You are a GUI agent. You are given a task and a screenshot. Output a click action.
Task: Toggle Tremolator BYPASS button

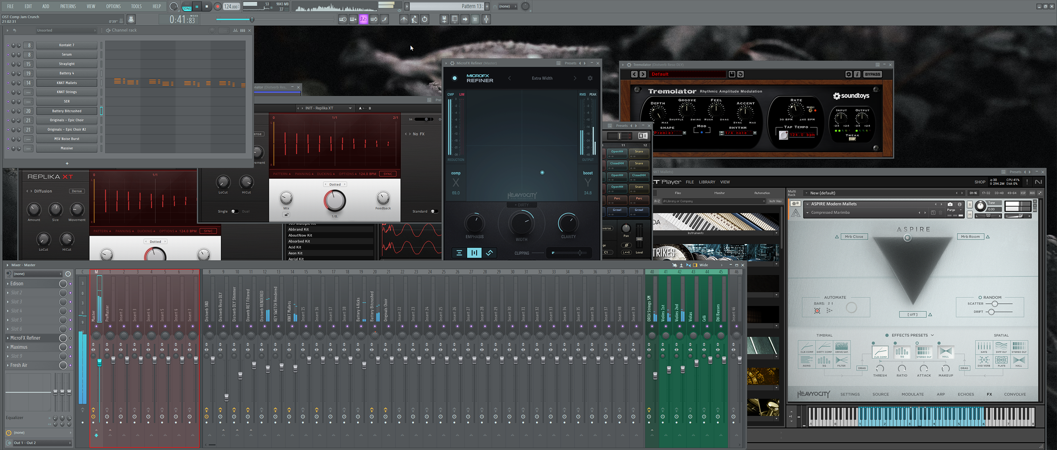(872, 74)
